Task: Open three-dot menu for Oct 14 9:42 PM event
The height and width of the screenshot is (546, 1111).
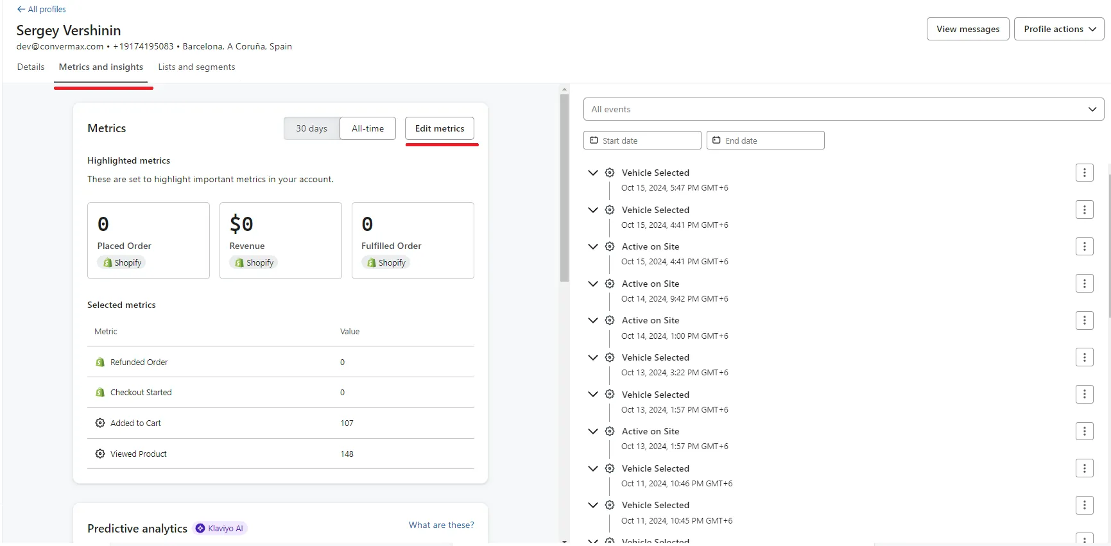Action: [1084, 284]
